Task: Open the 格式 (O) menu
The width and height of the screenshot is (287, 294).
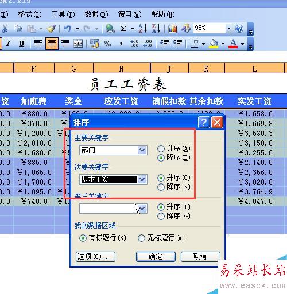Action: [30, 14]
